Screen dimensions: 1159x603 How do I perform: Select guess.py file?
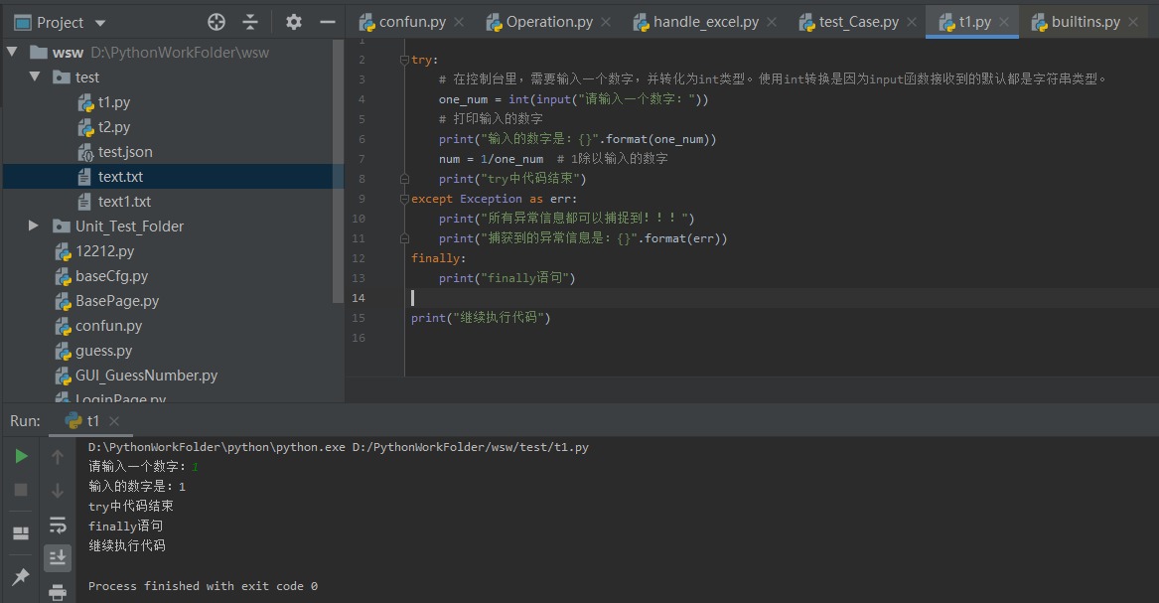[x=103, y=351]
